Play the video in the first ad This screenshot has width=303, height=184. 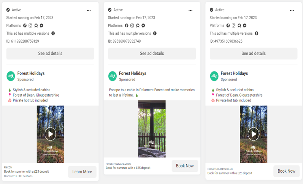click(x=50, y=133)
